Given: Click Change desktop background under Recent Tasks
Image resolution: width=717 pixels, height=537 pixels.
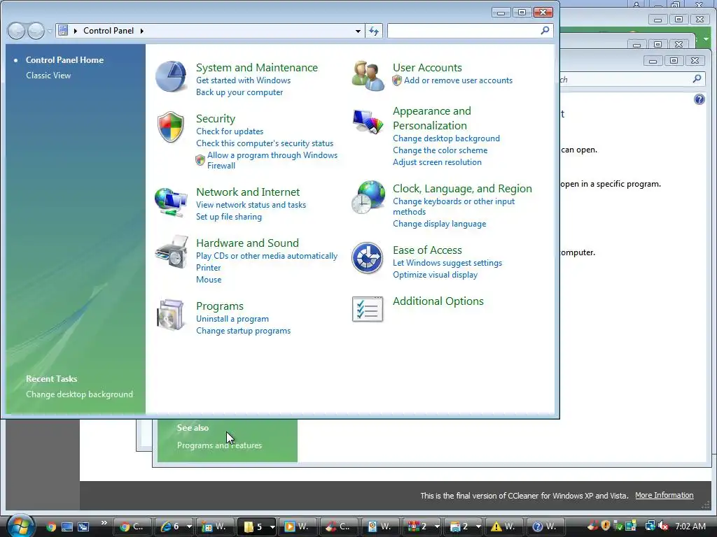Looking at the screenshot, I should tap(79, 394).
